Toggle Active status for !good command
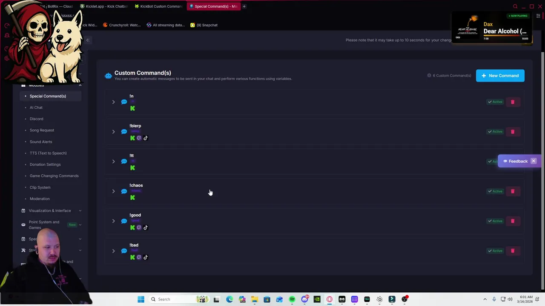Image resolution: width=545 pixels, height=306 pixels. click(x=495, y=221)
